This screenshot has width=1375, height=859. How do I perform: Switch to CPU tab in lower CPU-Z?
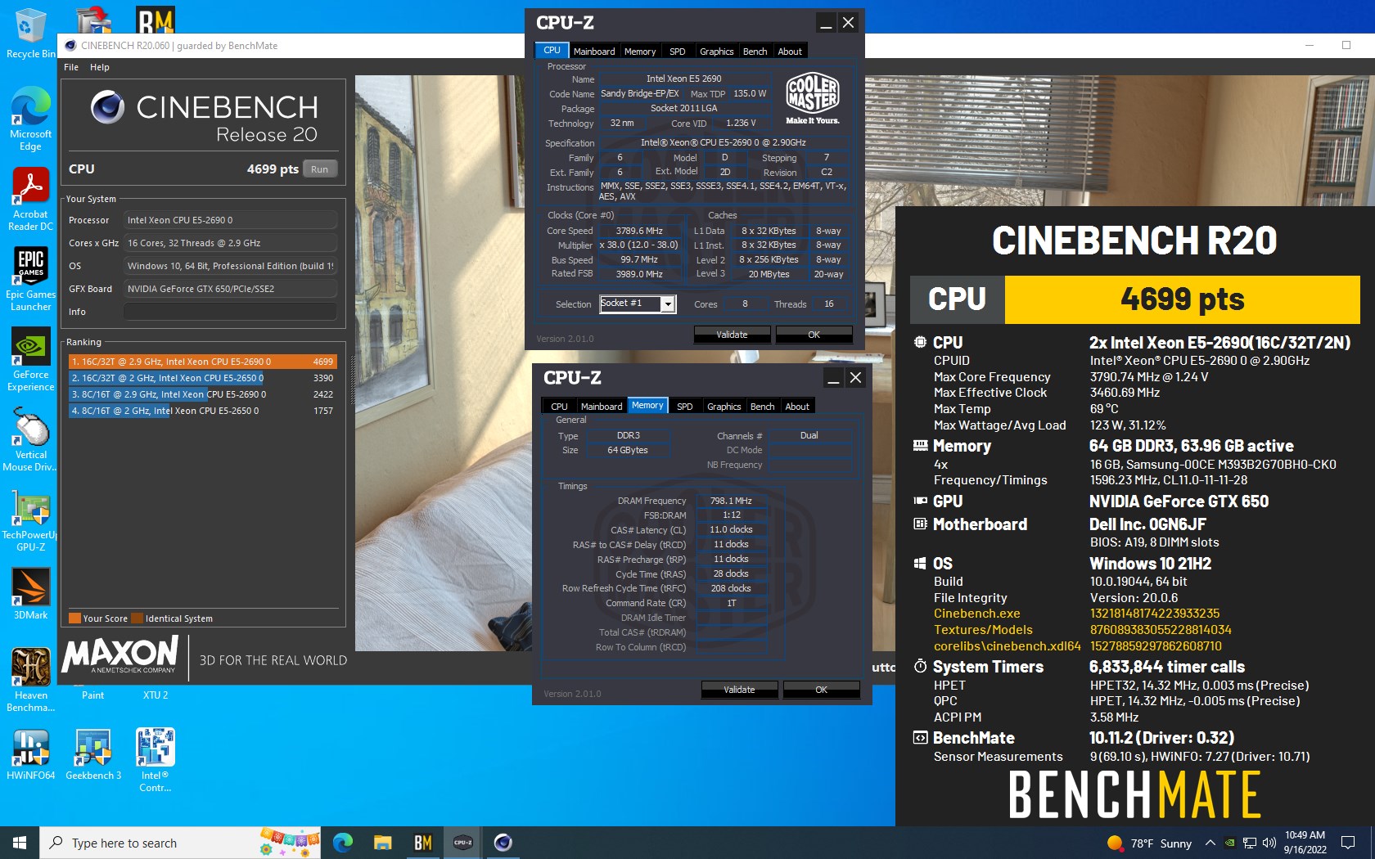559,406
